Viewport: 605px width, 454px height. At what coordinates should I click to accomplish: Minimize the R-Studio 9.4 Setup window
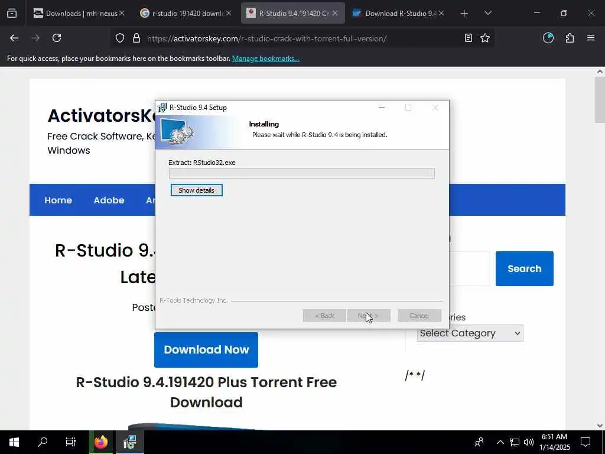click(382, 108)
